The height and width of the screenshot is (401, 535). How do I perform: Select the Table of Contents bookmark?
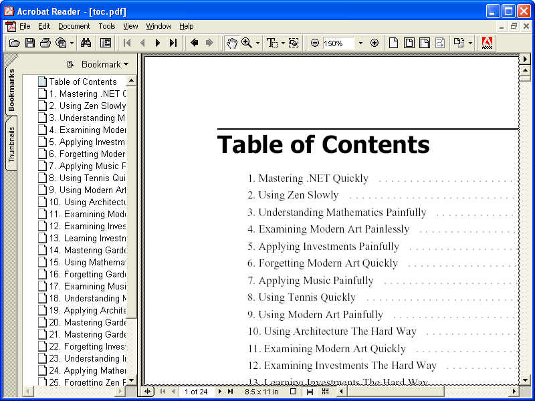pyautogui.click(x=82, y=81)
